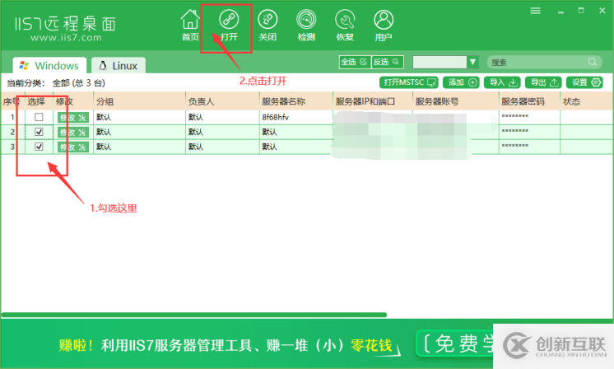Click the 恢复 restore icon

(x=345, y=25)
